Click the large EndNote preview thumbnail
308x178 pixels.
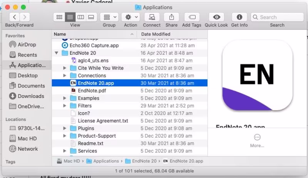tap(257, 76)
